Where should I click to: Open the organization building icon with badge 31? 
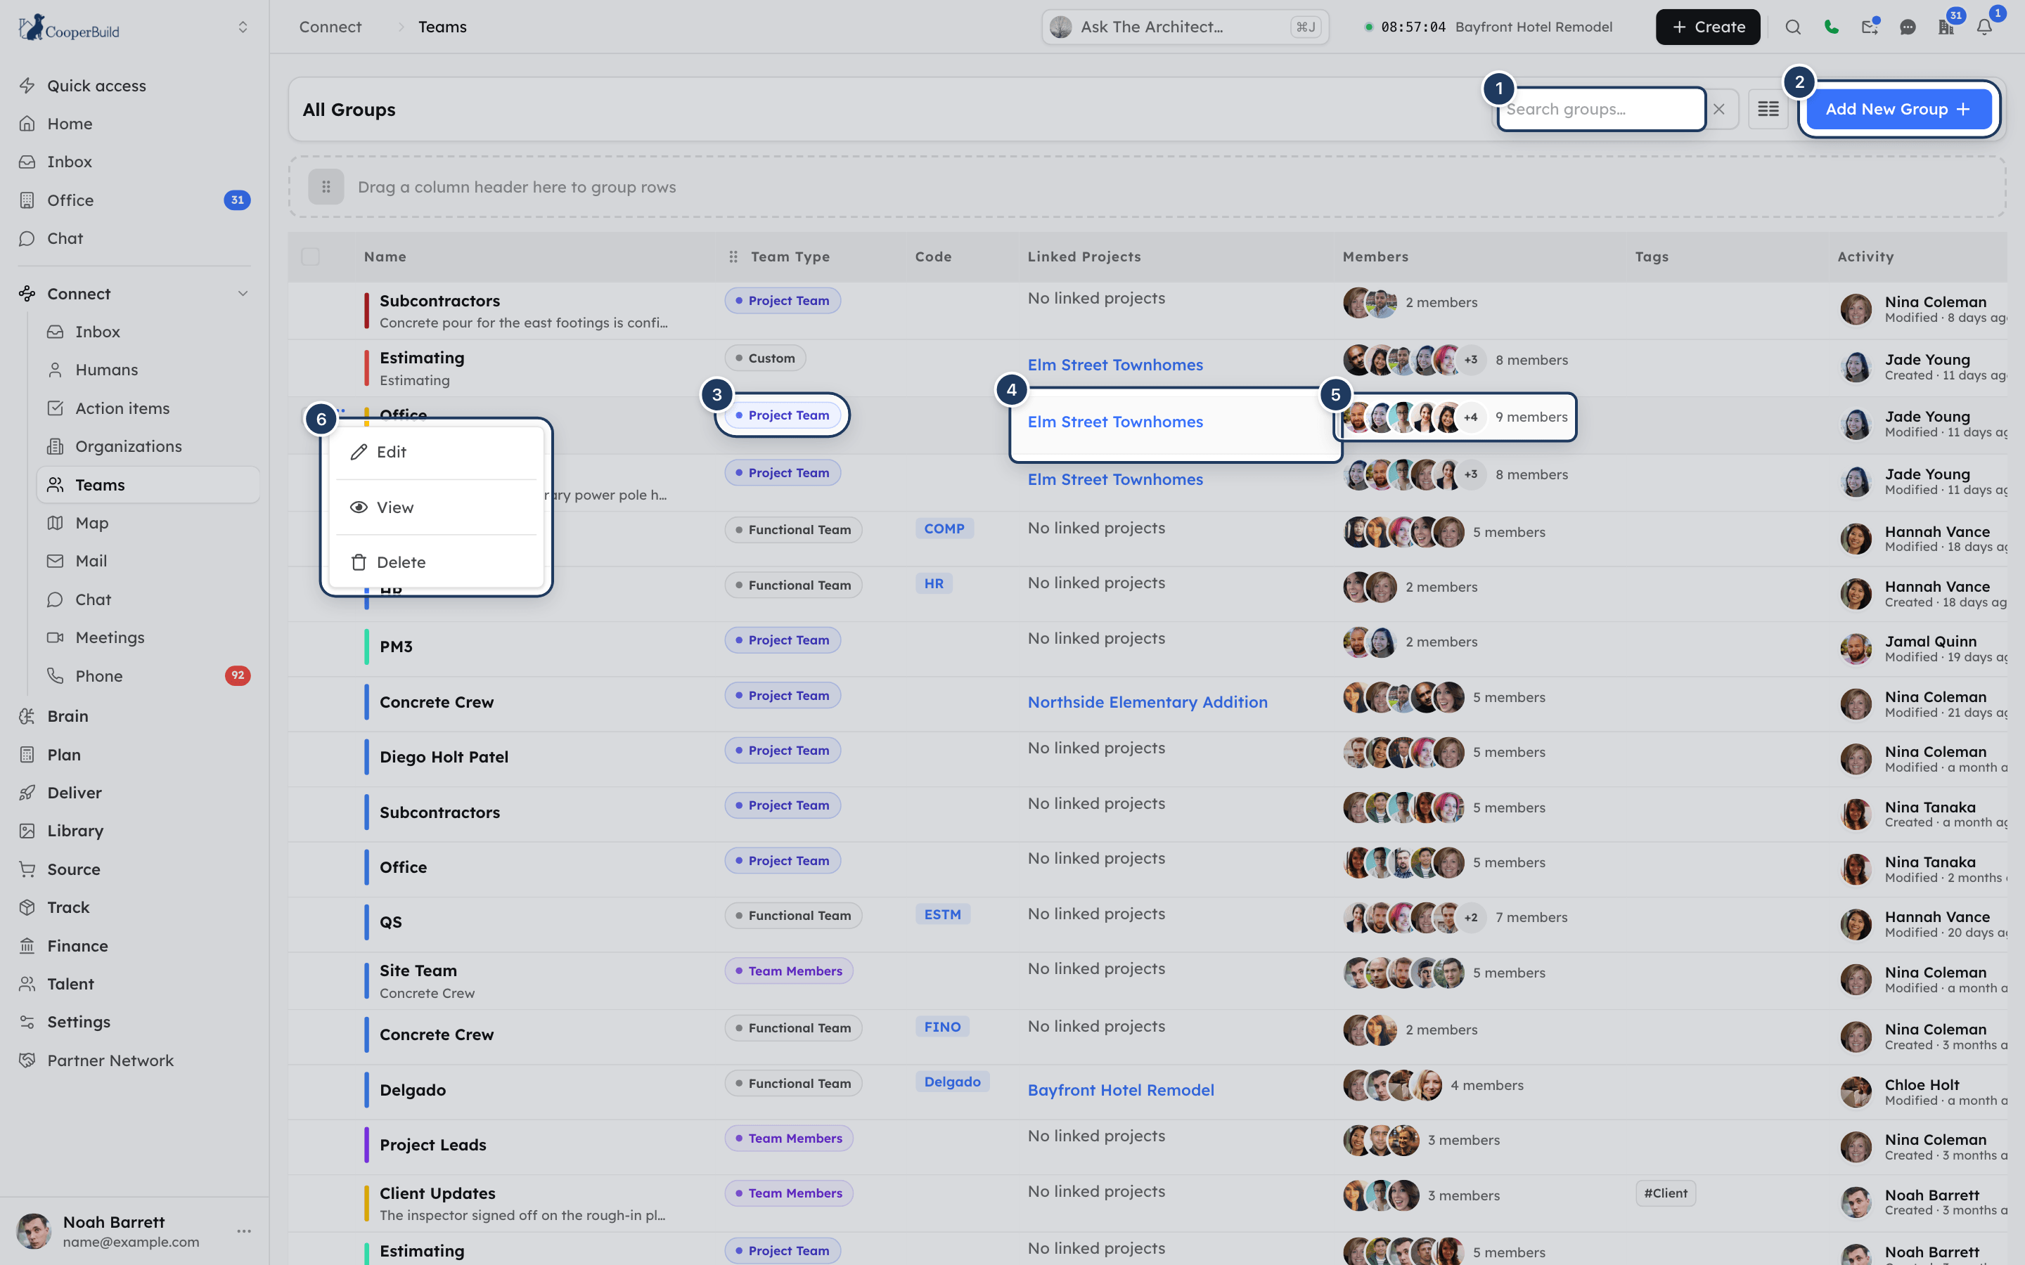click(1946, 27)
